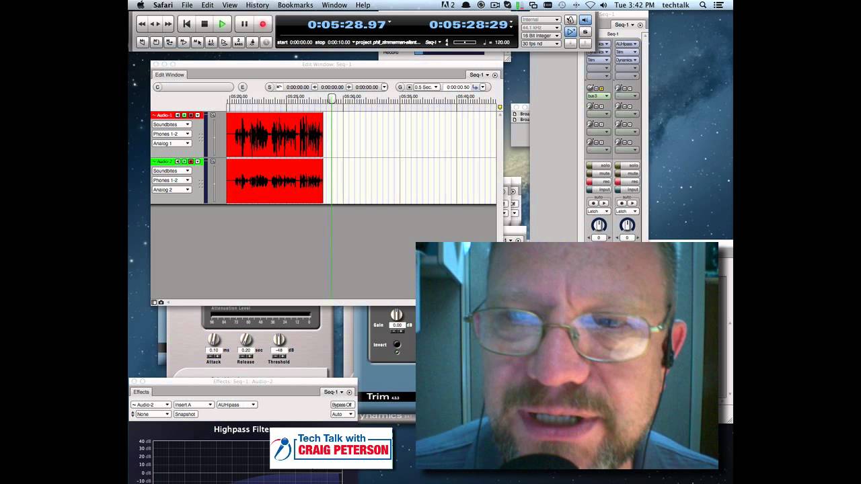Image resolution: width=861 pixels, height=484 pixels.
Task: Select the Edit Window tab
Action: coord(170,75)
